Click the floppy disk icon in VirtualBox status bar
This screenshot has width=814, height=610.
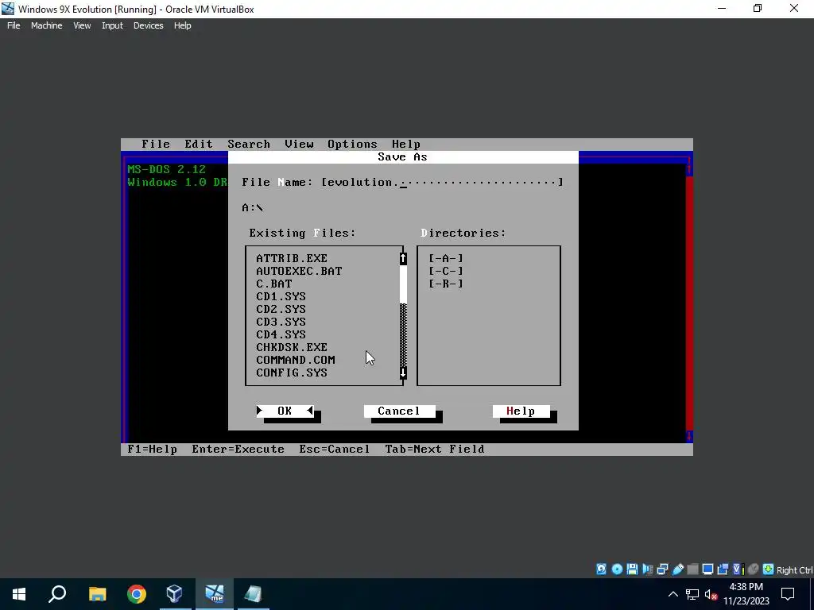click(632, 569)
